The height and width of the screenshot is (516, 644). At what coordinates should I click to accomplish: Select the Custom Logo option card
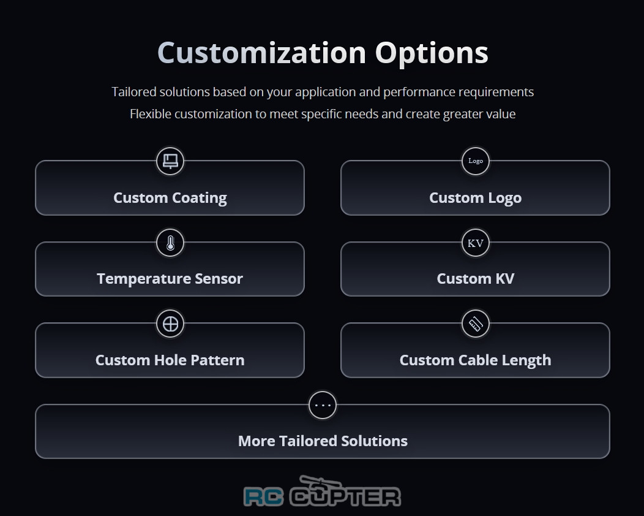(475, 198)
